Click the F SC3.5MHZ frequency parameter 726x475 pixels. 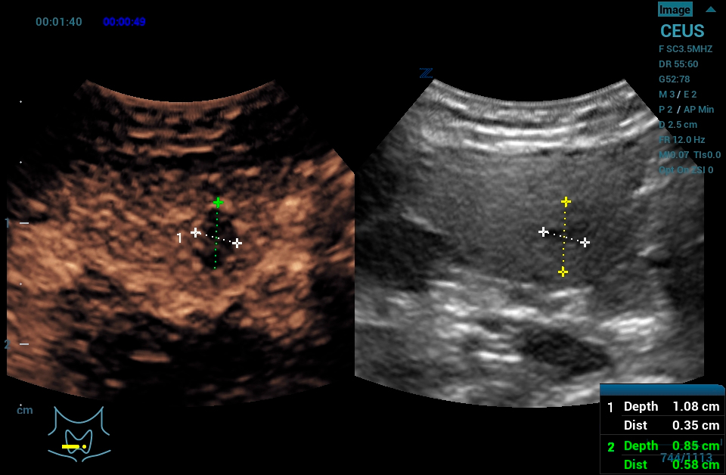pos(685,49)
